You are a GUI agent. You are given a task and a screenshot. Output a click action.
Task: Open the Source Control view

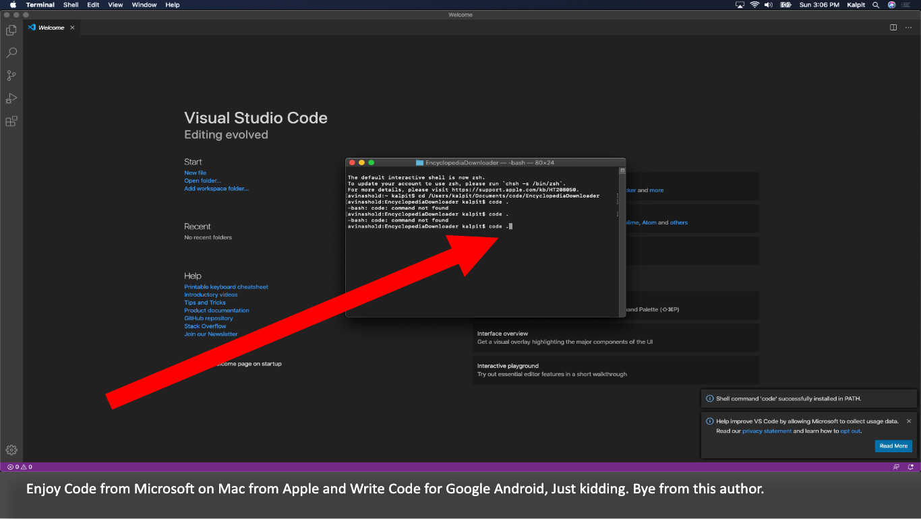11,75
